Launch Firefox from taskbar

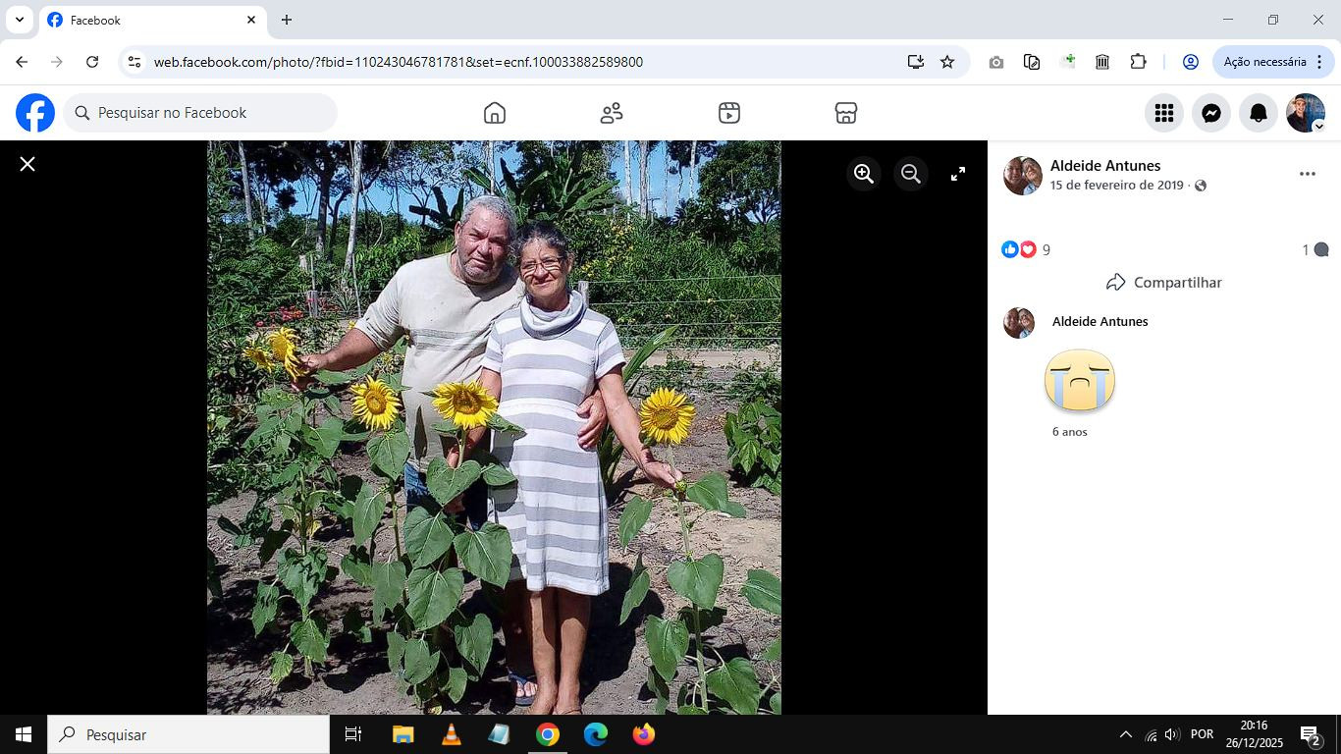[x=644, y=734]
